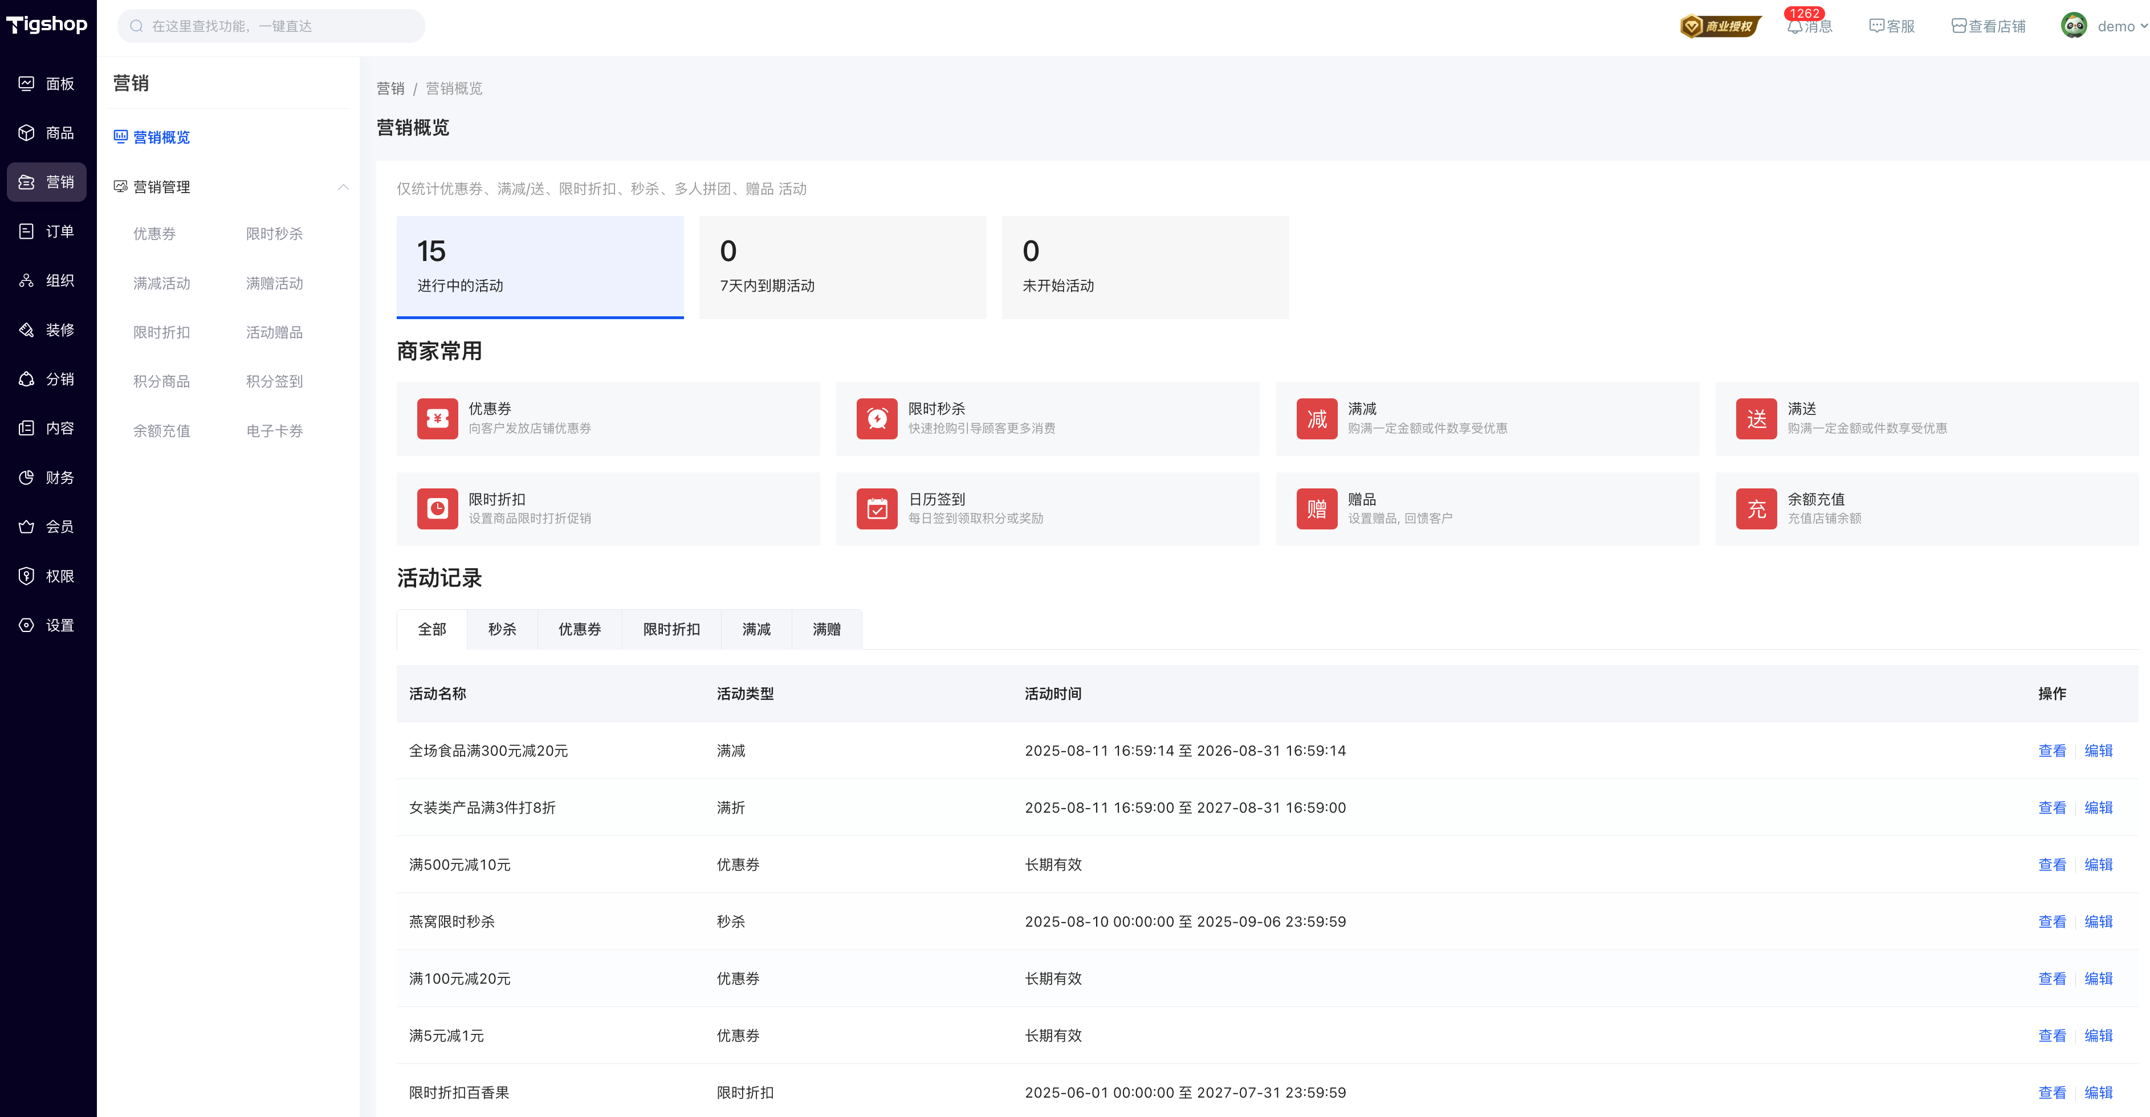Switch to the 秒杀 activity tab
Screen dimensions: 2150x1117
pos(503,629)
